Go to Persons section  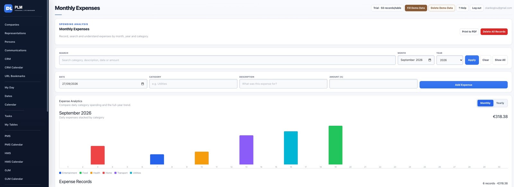coord(10,42)
